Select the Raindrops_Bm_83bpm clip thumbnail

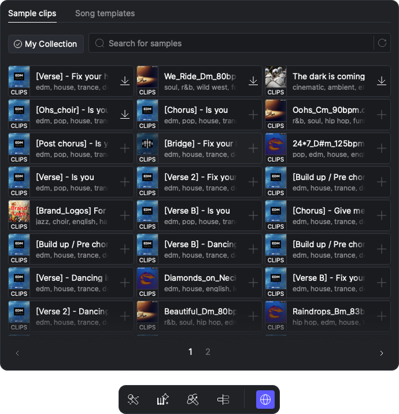point(276,316)
